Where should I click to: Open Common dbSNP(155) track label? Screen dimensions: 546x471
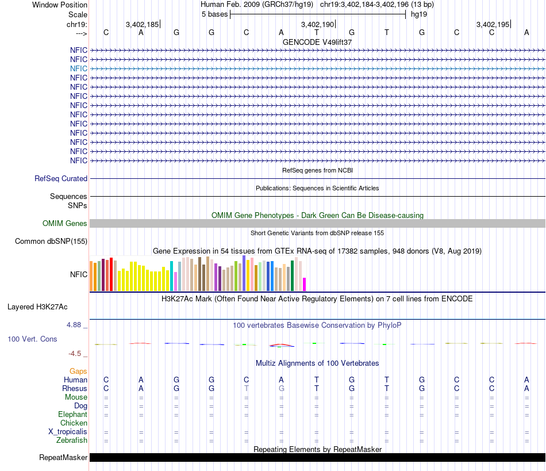[x=51, y=241]
